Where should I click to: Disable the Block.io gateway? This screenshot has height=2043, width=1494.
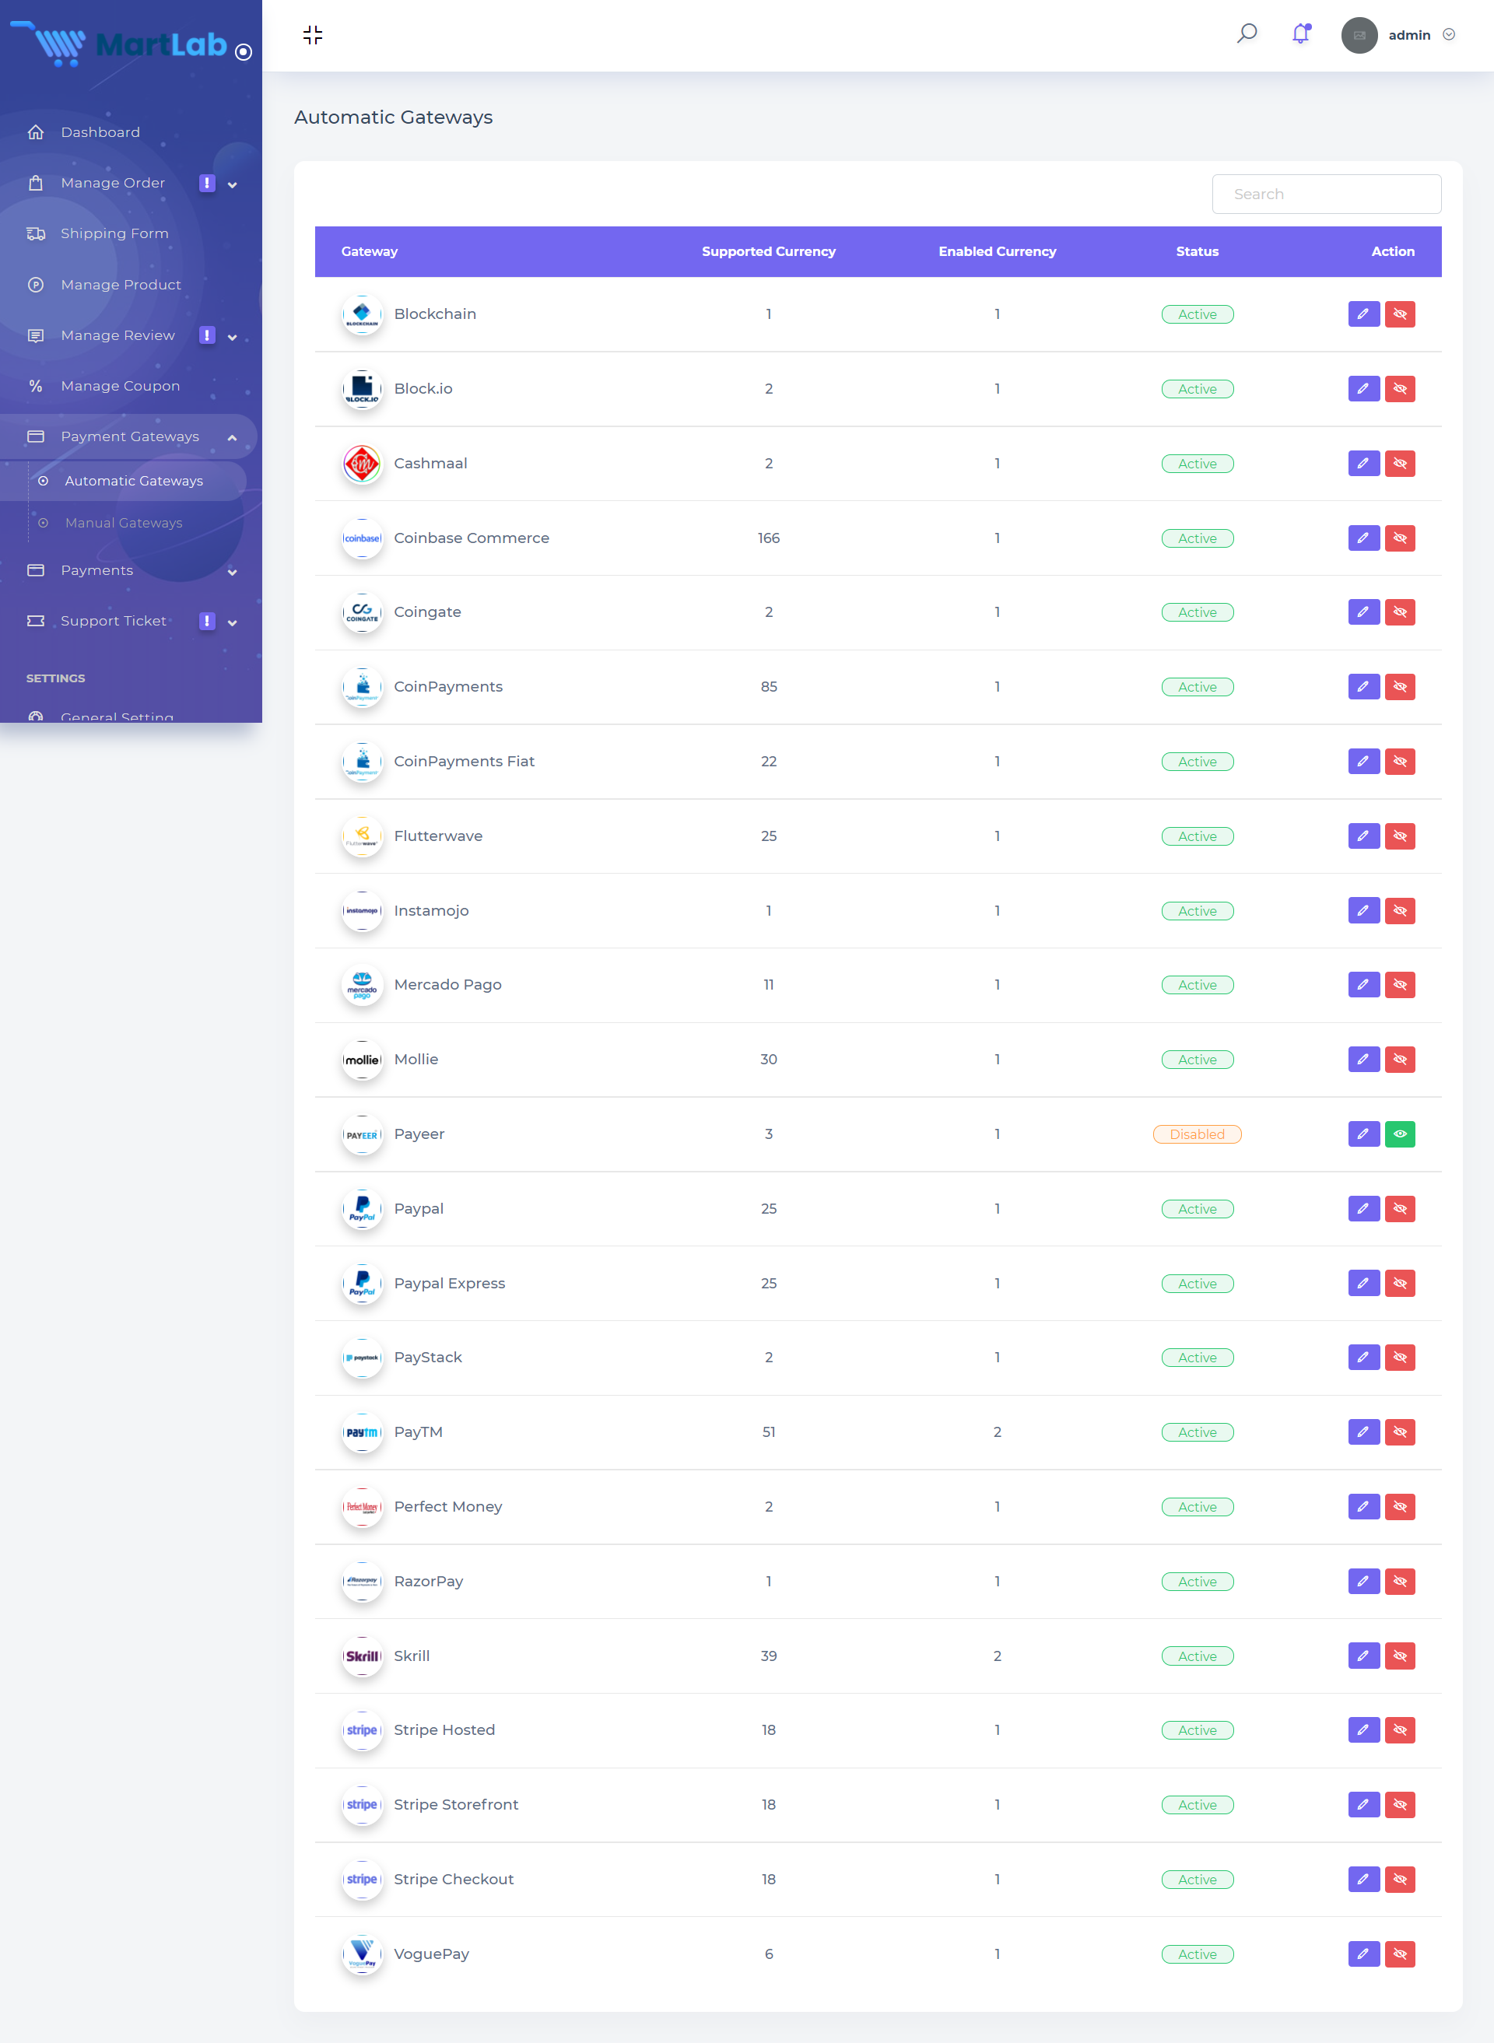(x=1400, y=389)
